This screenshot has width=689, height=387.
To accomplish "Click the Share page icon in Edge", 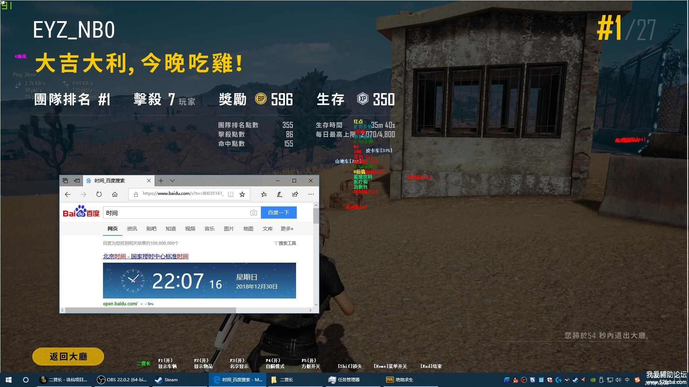I will (x=295, y=194).
